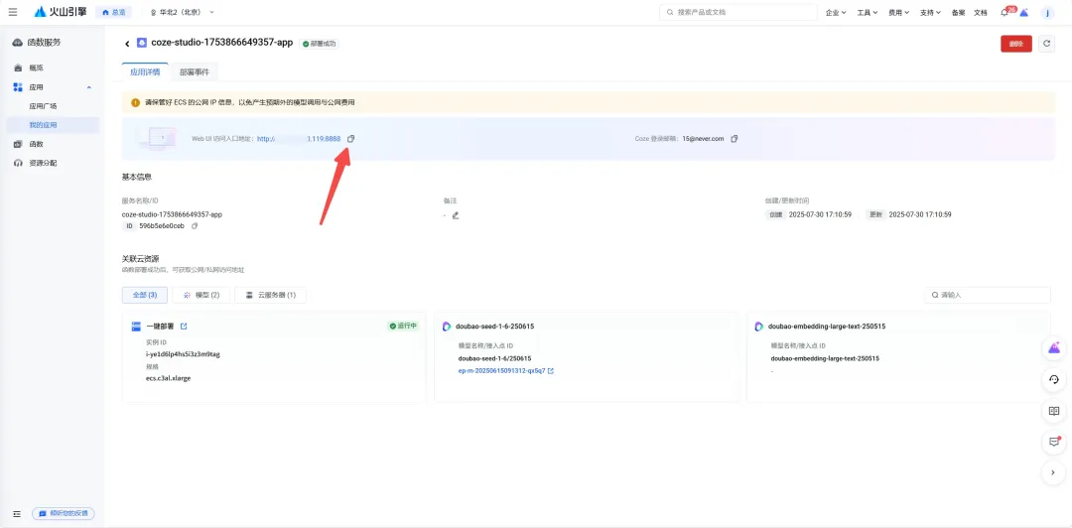The width and height of the screenshot is (1072, 528).
Task: Select the ecs.c3al.xlarge spec text
Action: coord(168,378)
